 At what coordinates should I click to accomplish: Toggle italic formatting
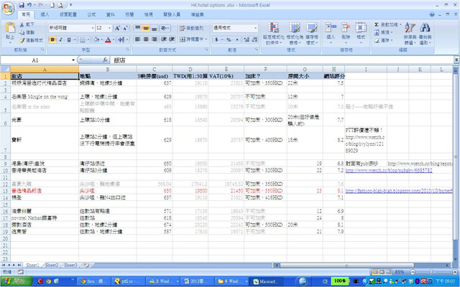tap(60, 39)
